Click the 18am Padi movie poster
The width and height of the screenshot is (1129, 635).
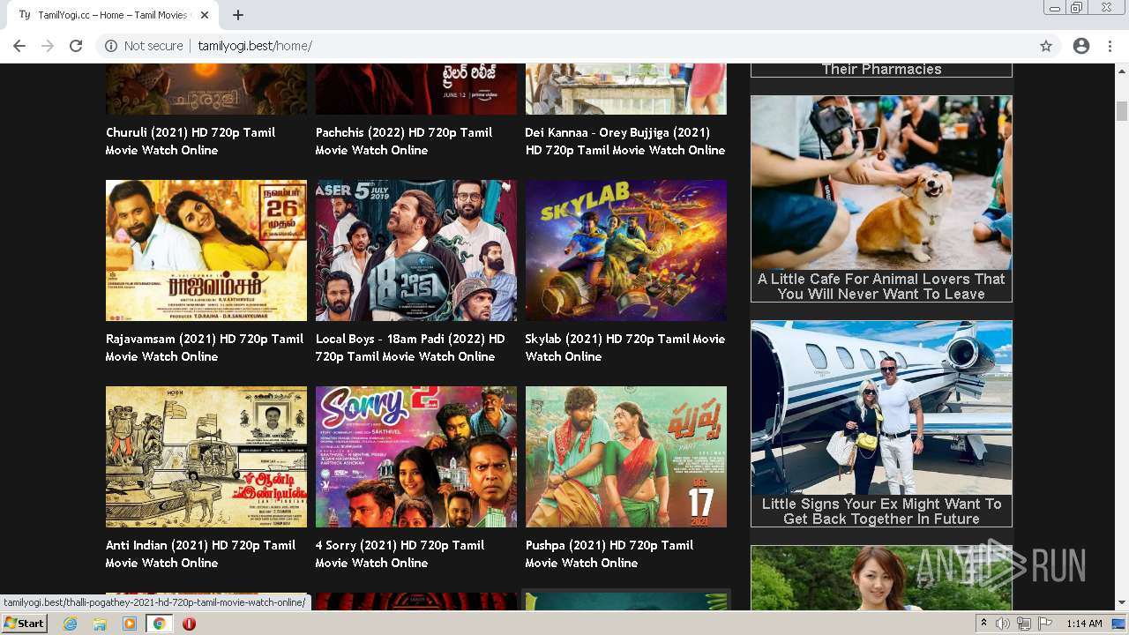[416, 250]
